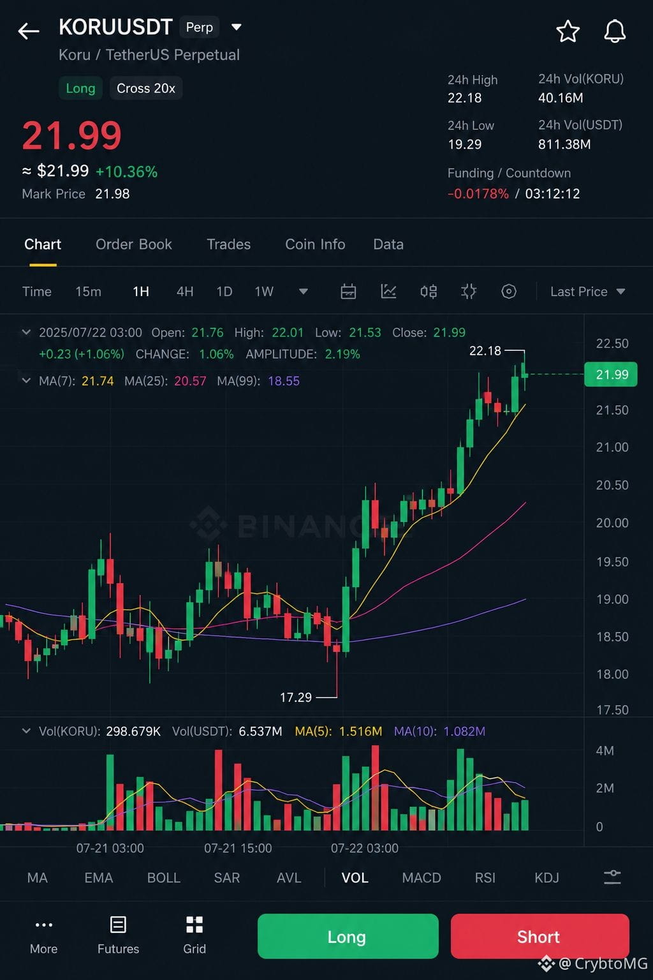Tap the MA(25) 20.57 value
This screenshot has width=653, height=980.
point(190,381)
